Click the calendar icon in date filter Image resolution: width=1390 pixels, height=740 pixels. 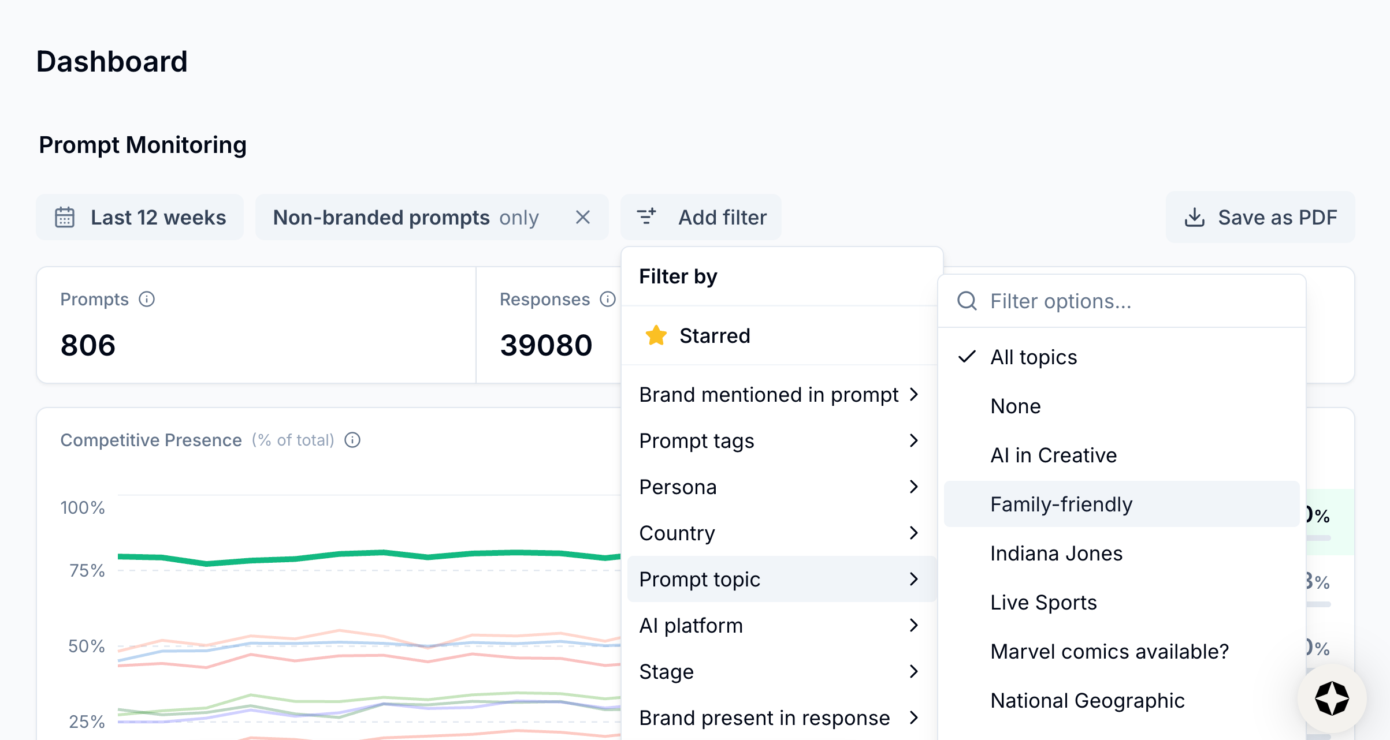coord(65,218)
